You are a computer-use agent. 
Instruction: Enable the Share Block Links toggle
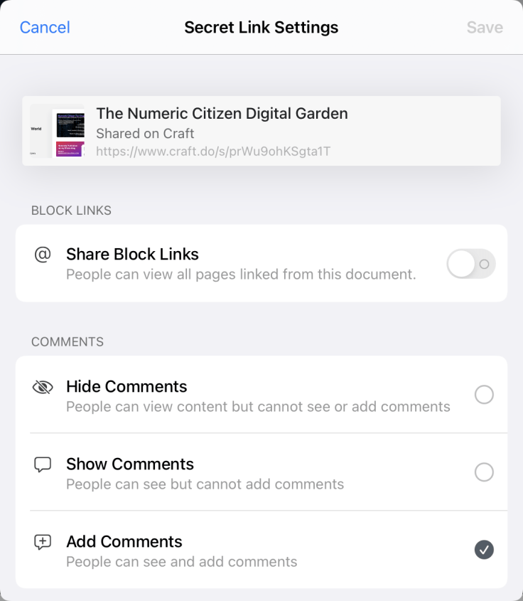coord(470,263)
